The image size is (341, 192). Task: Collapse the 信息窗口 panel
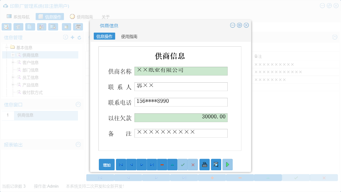pos(78,104)
